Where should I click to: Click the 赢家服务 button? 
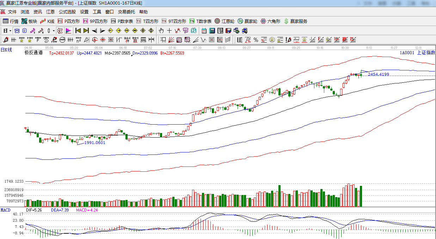point(295,21)
